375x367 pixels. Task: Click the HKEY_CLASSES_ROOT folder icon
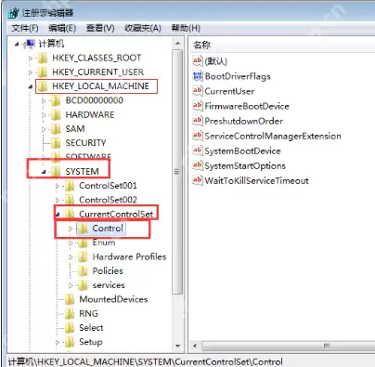(x=43, y=58)
